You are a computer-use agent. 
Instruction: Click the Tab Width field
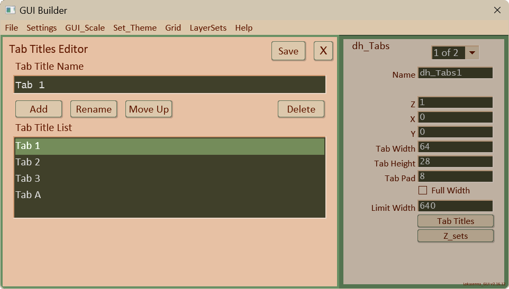[x=455, y=147]
